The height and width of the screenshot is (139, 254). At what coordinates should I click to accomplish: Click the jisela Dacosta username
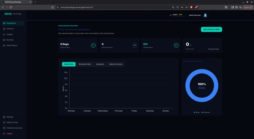click(x=195, y=15)
